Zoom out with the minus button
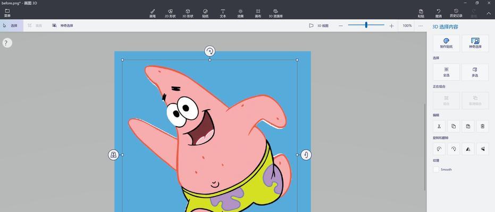This screenshot has width=495, height=212. (x=341, y=26)
